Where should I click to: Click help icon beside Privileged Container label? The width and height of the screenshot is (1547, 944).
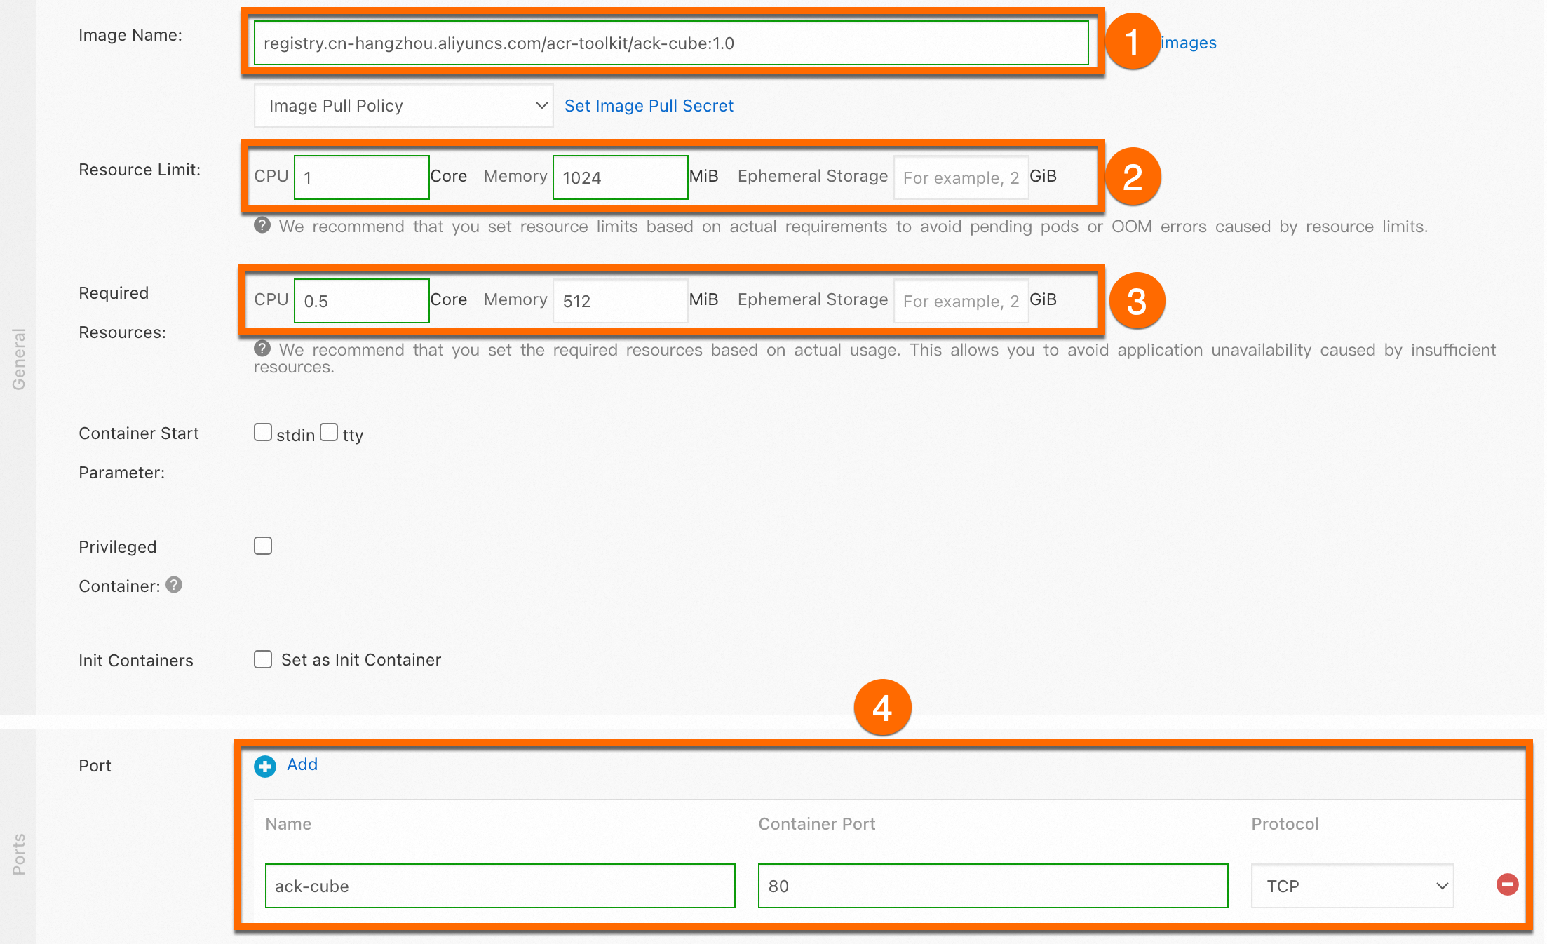[174, 584]
